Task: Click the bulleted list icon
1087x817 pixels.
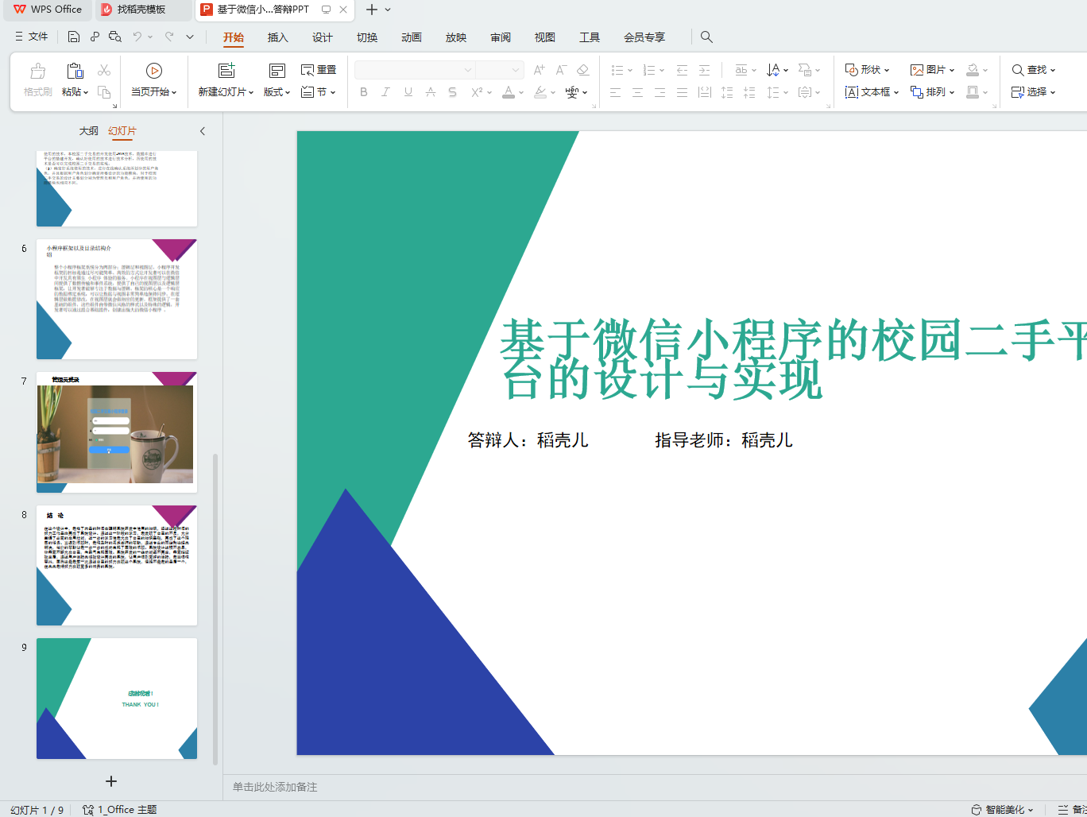Action: click(x=617, y=70)
